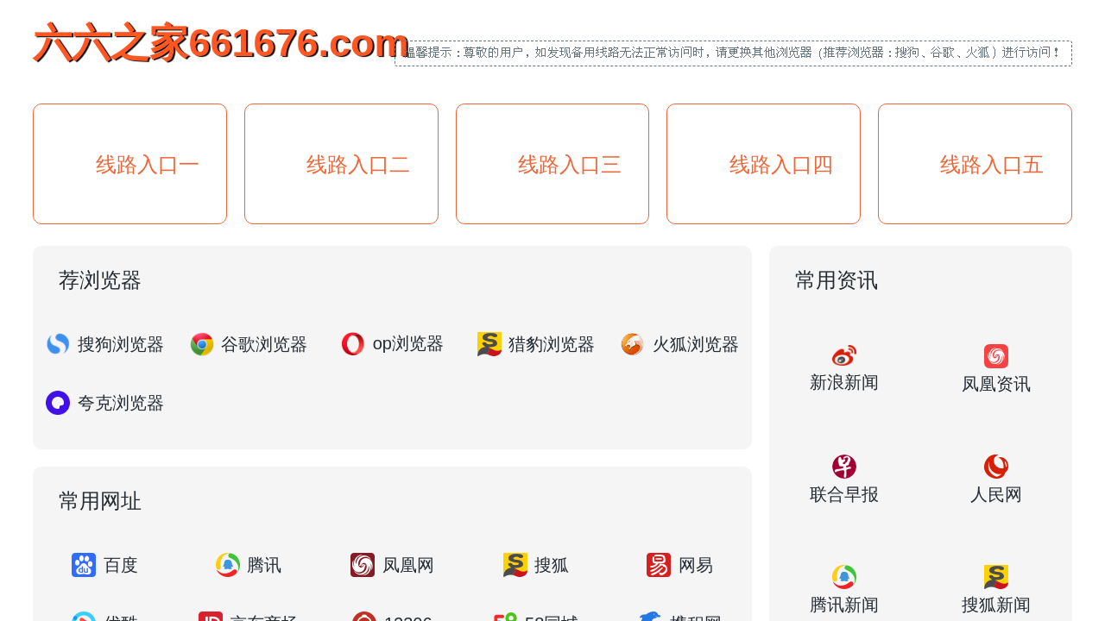The image size is (1105, 621).
Task: Click the 人民网 red icon
Action: tap(996, 467)
